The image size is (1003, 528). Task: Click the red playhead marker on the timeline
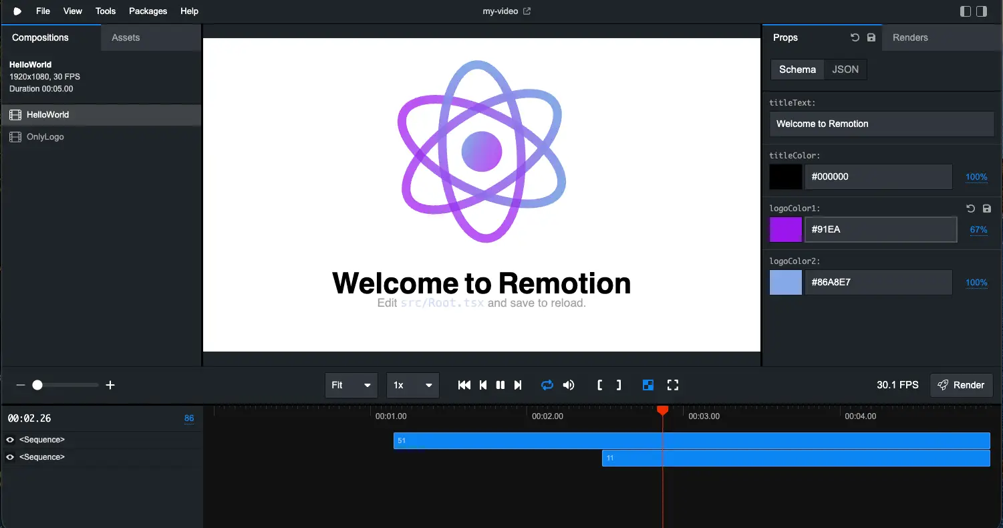tap(662, 410)
